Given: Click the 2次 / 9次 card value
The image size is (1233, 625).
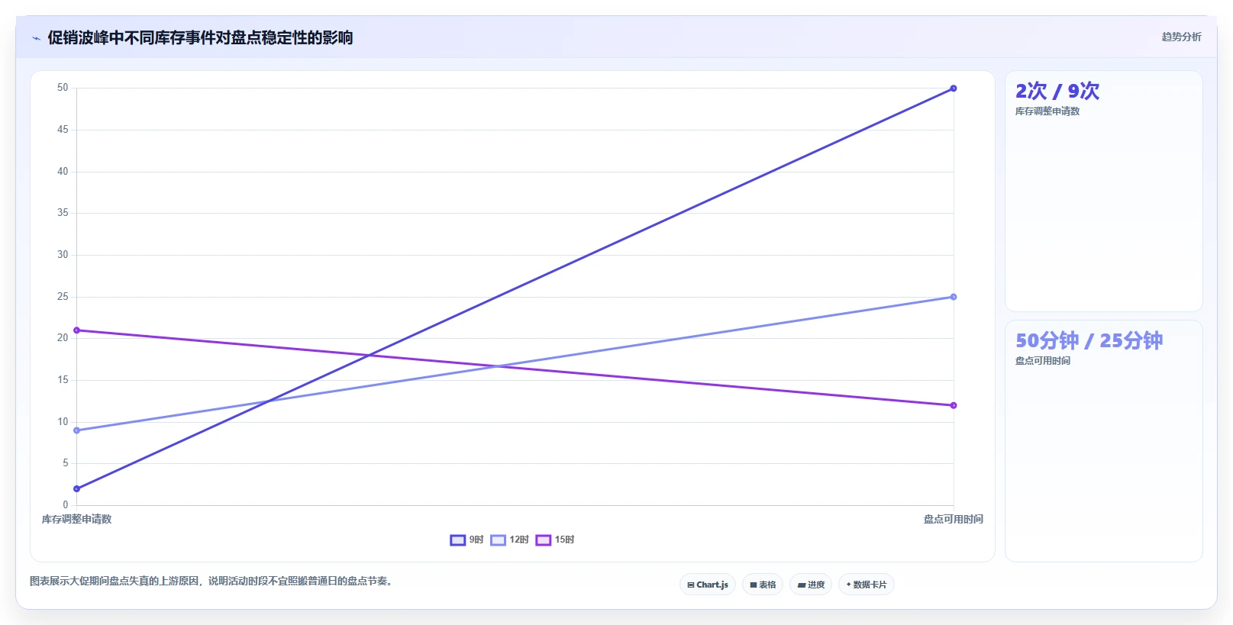Looking at the screenshot, I should click(1057, 91).
